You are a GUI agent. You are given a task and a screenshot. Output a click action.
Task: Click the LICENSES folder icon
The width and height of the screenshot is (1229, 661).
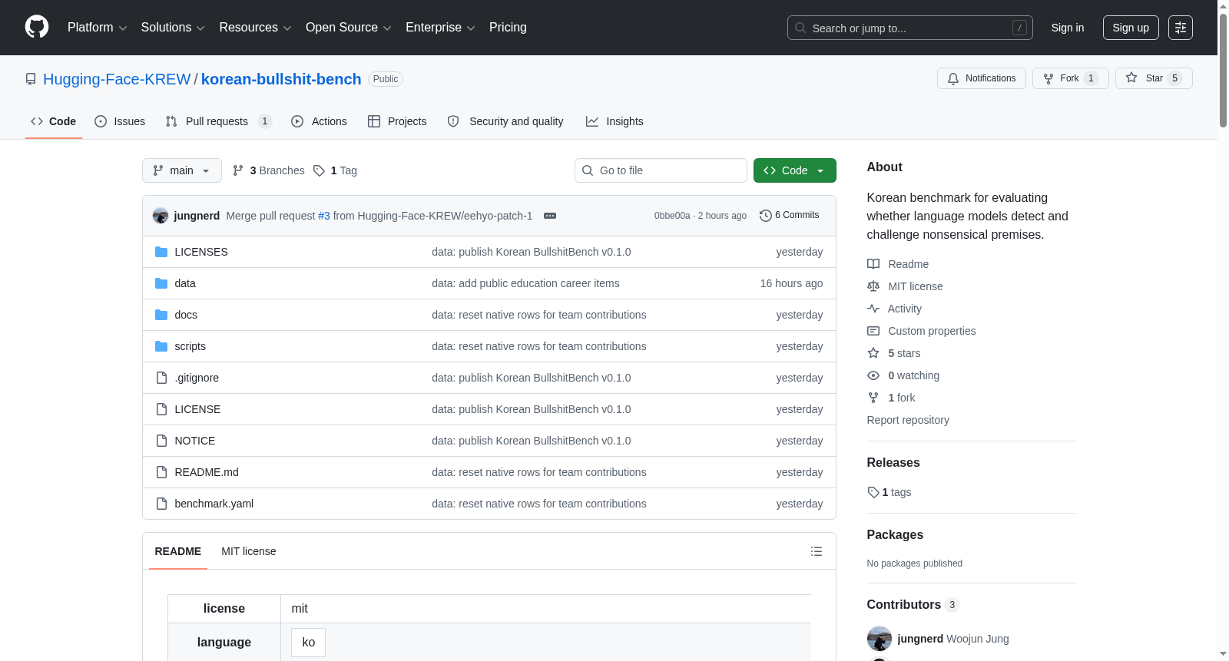161,252
